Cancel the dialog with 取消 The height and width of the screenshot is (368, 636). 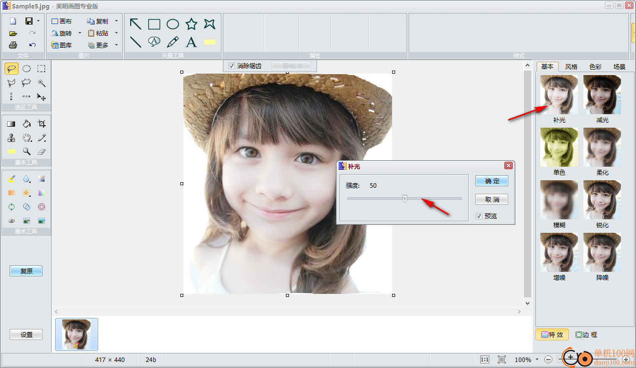point(492,199)
